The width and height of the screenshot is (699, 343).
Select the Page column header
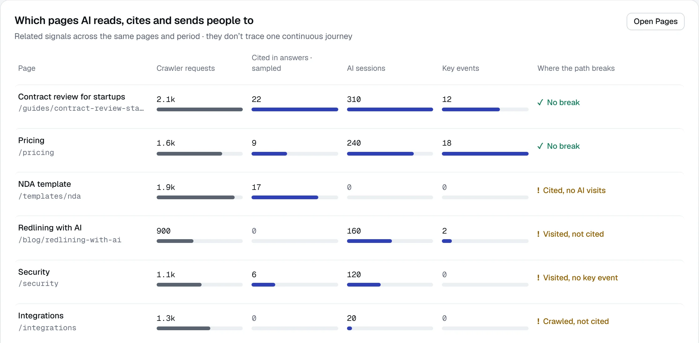pos(27,68)
